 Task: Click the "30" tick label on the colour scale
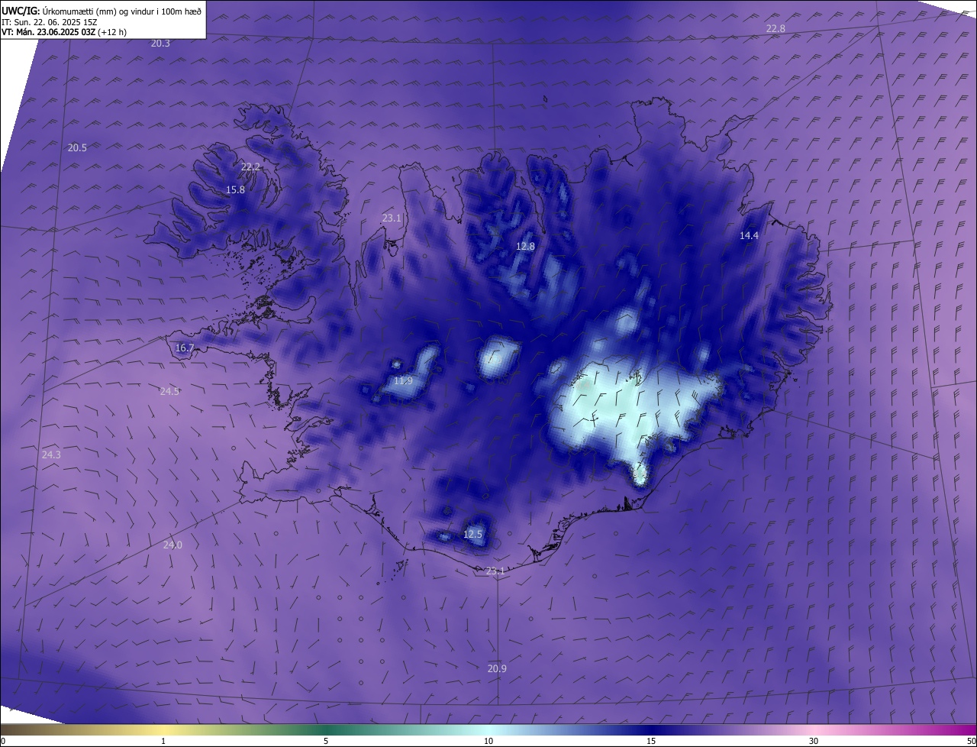814,741
